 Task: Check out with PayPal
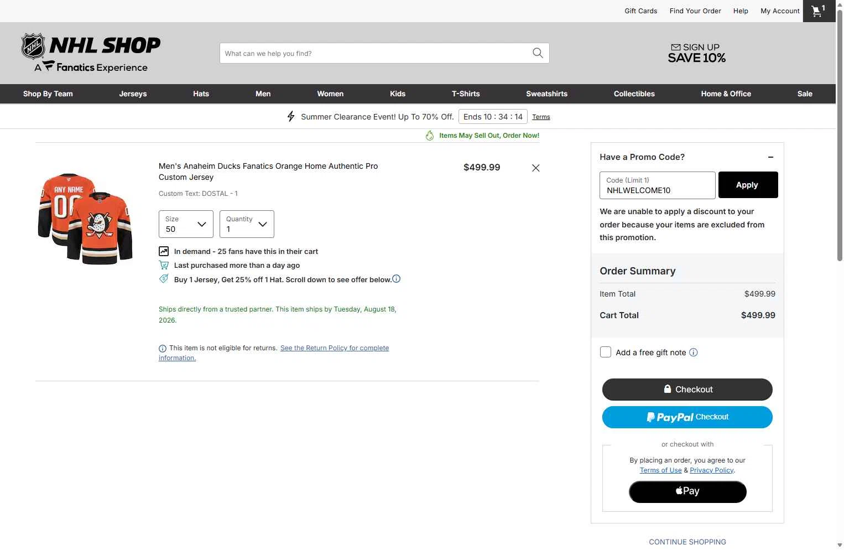point(687,417)
